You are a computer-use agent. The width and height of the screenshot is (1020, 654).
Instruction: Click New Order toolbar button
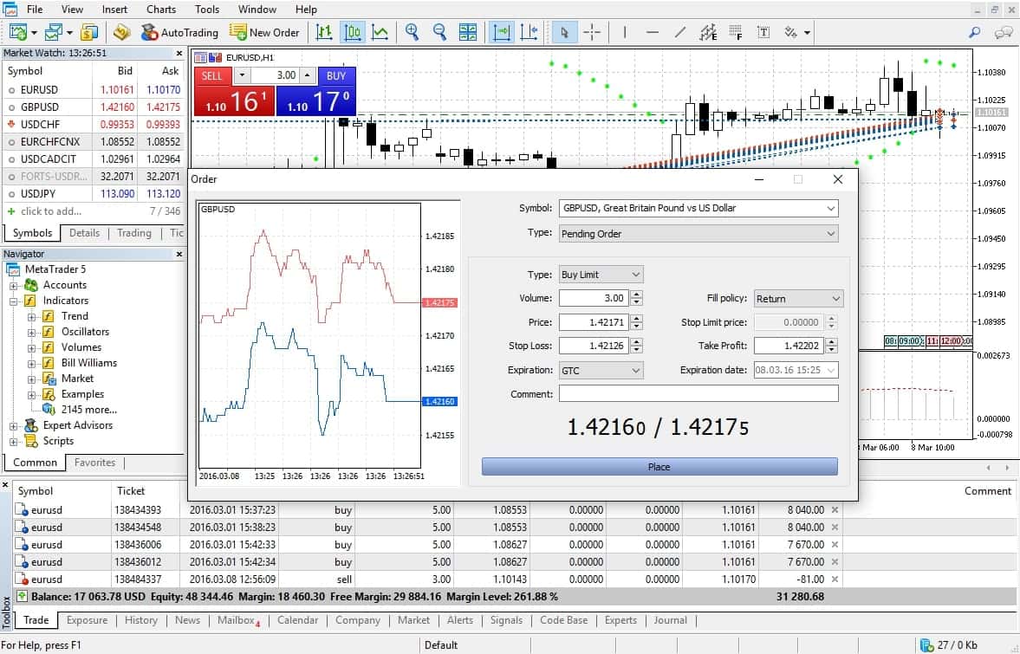(x=264, y=32)
